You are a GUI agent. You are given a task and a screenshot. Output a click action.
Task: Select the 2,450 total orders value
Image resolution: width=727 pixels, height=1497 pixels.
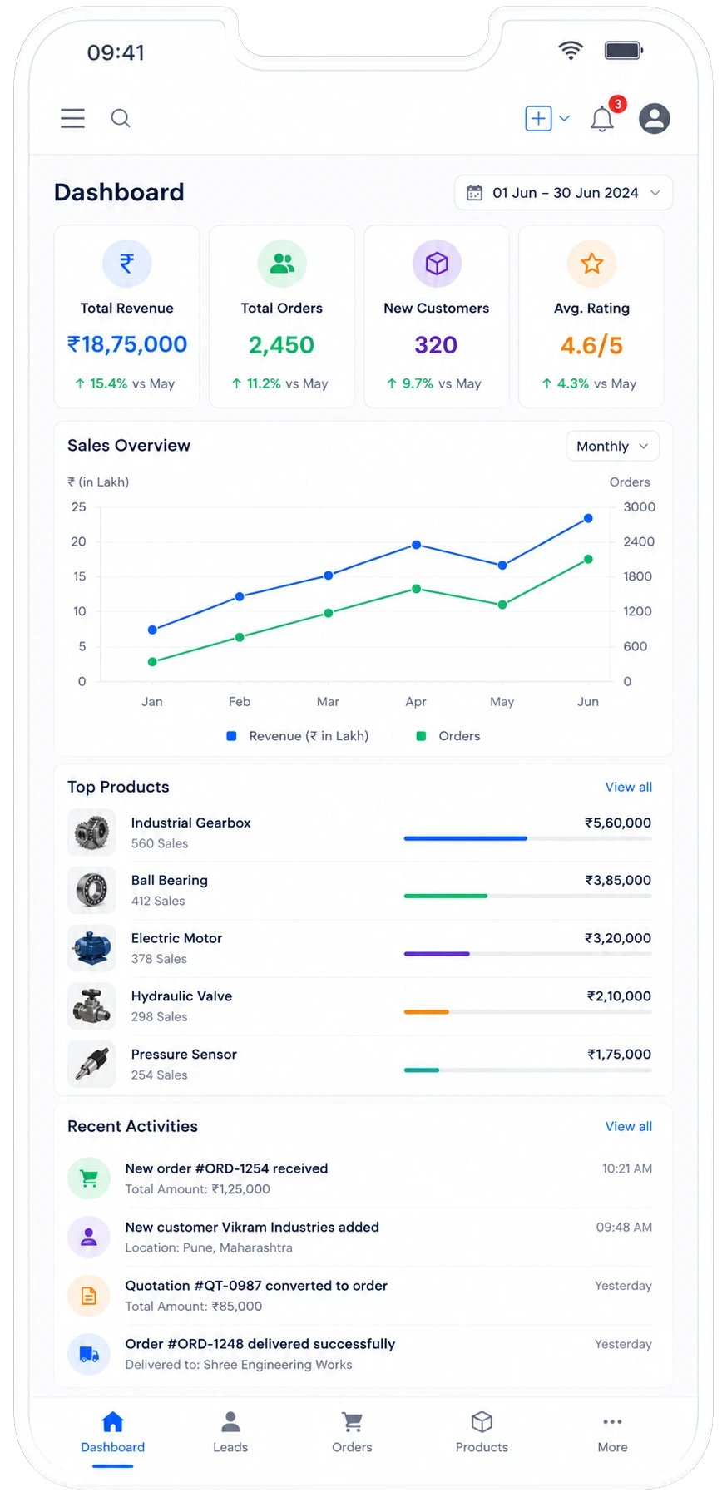coord(282,344)
